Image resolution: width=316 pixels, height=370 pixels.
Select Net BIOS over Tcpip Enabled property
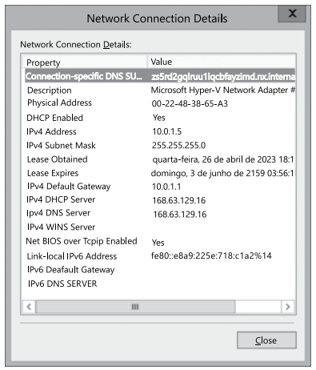[82, 241]
